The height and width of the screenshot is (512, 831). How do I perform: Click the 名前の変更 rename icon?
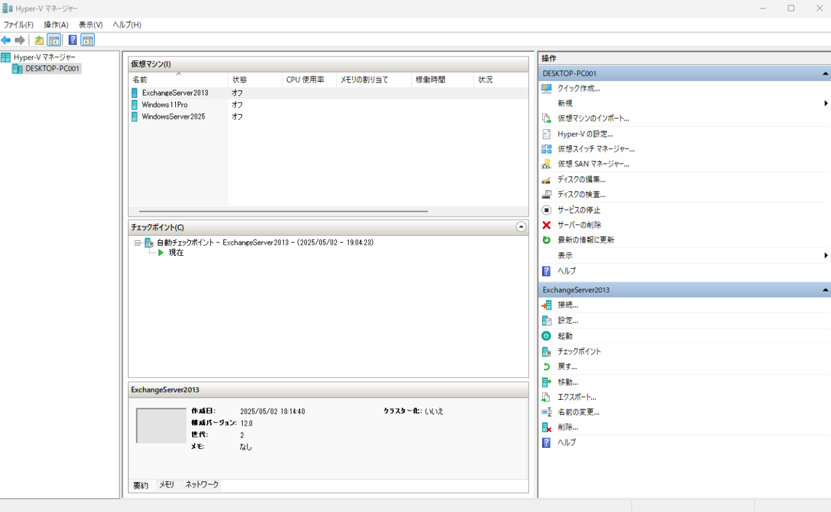pos(546,412)
